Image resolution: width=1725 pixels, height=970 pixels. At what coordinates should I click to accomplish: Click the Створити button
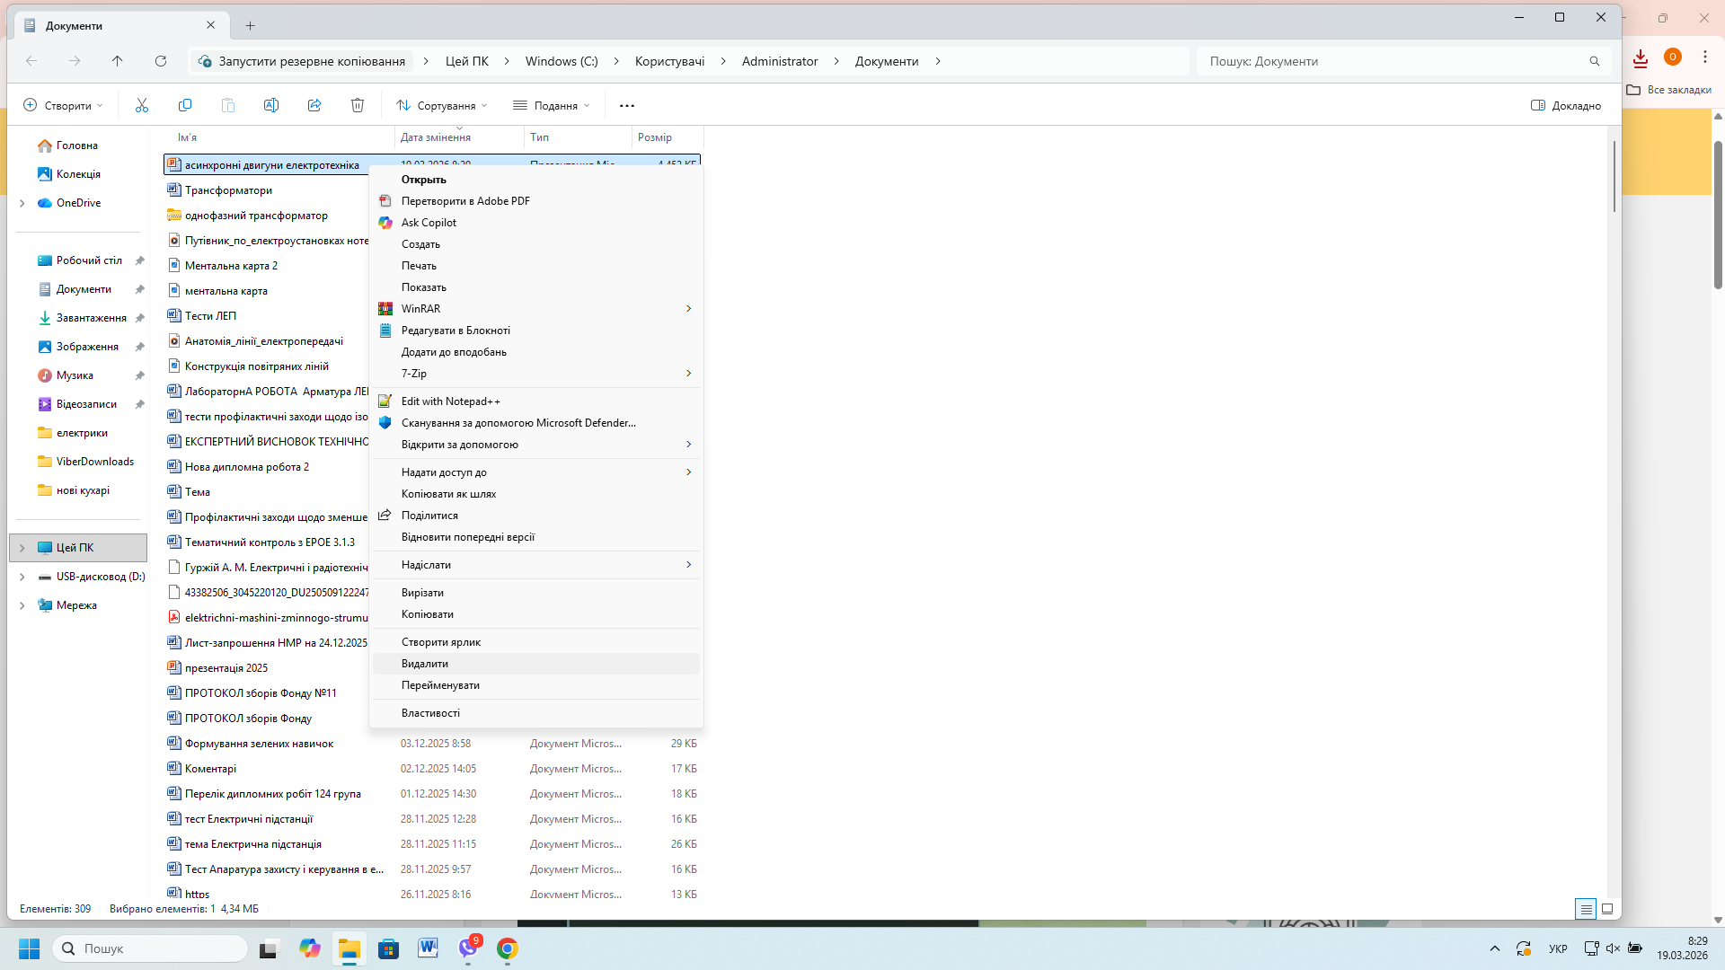coord(62,105)
